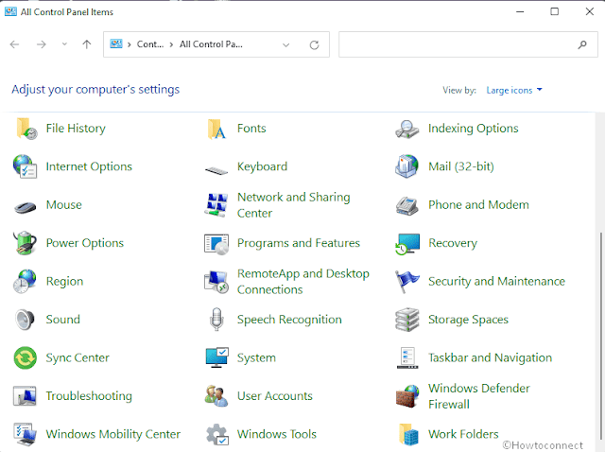Open the Phone and Modem icon
Screen dimensions: 605x452
point(407,205)
